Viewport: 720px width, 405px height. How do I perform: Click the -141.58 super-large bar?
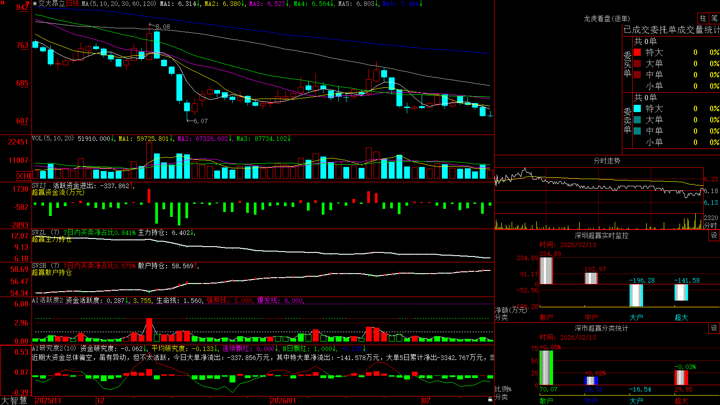681,292
